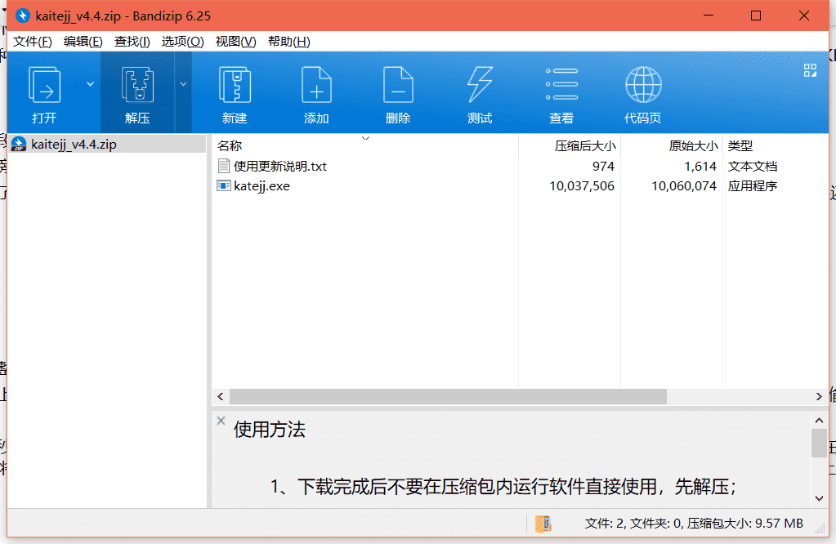Expand the dropdown arrow next to Extract (解压)
This screenshot has height=544, width=836.
point(183,84)
